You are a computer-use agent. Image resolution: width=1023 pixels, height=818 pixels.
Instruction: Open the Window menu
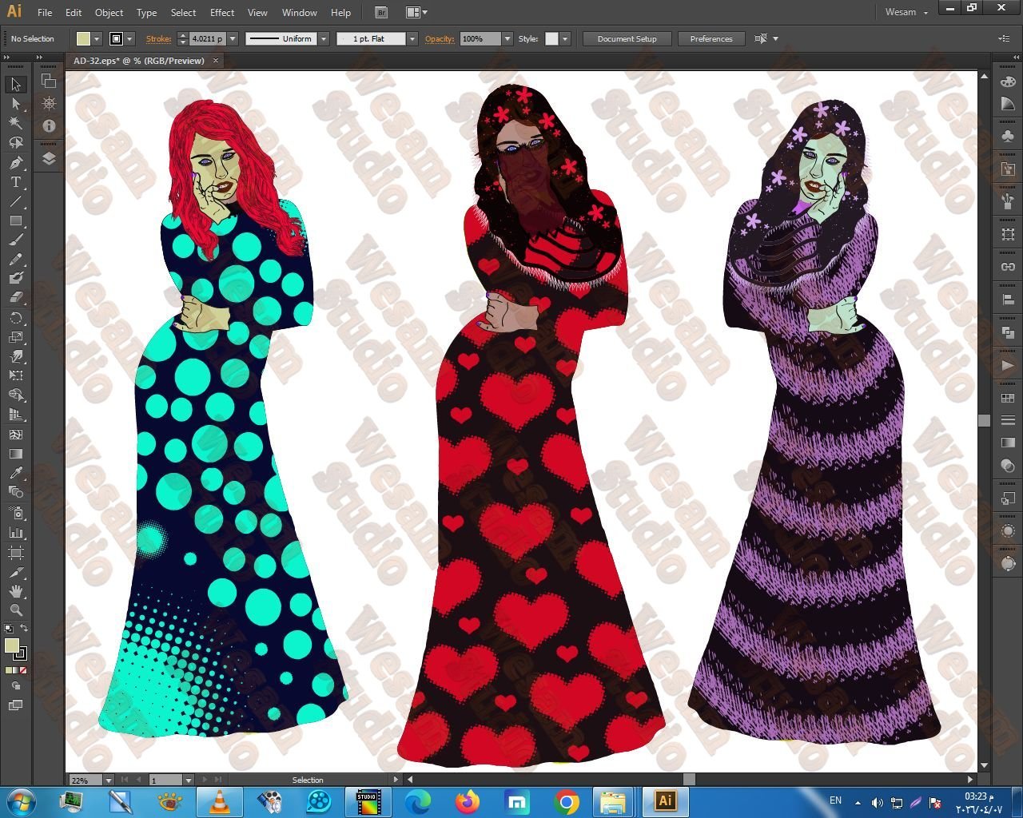pos(300,13)
